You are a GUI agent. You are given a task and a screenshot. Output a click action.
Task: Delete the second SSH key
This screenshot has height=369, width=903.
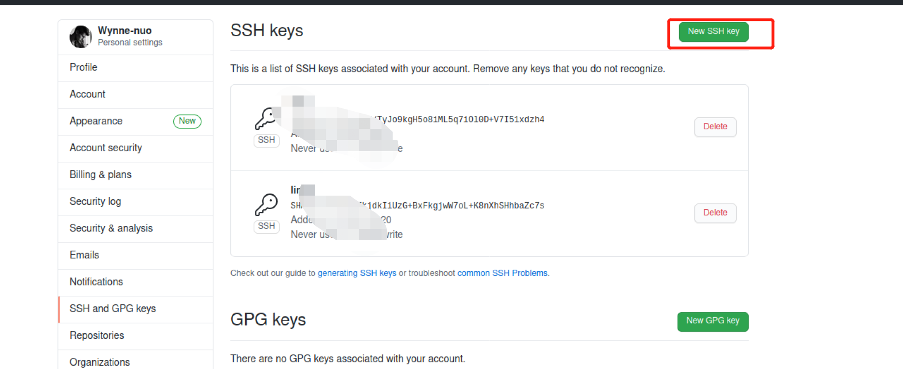pyautogui.click(x=715, y=213)
